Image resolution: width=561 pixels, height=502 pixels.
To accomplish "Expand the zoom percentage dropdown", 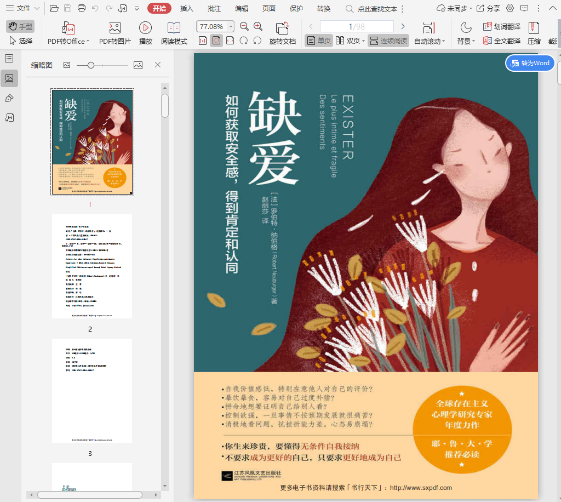I will [x=231, y=26].
